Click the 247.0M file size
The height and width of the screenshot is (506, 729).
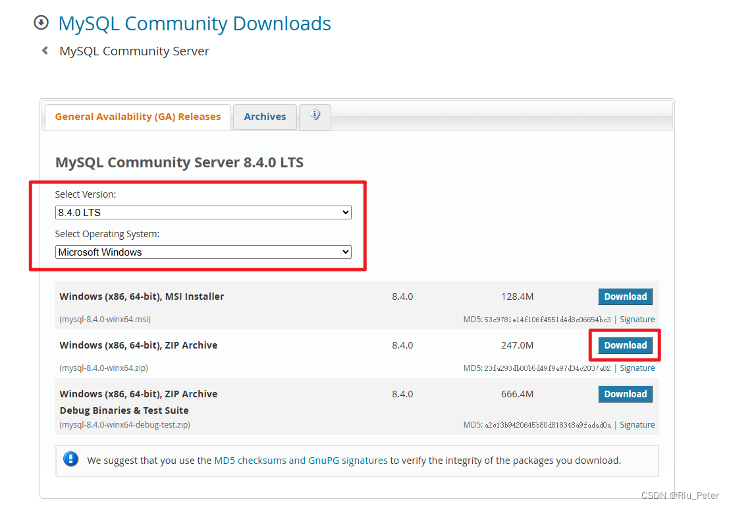tap(518, 345)
